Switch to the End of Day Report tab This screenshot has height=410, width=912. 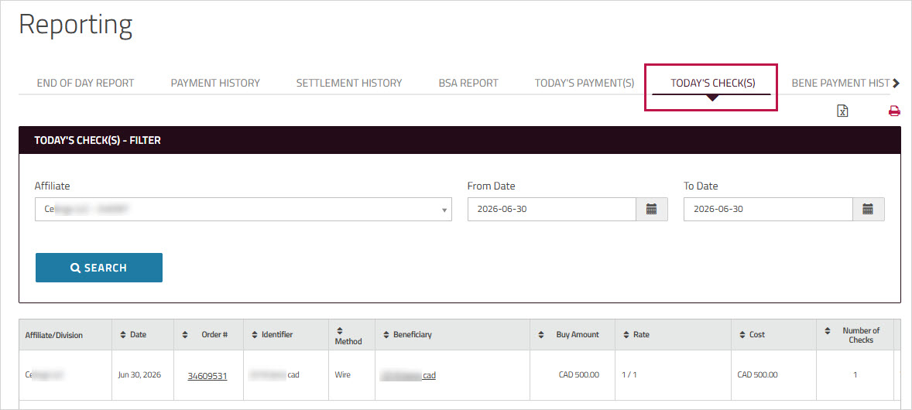[x=85, y=84]
